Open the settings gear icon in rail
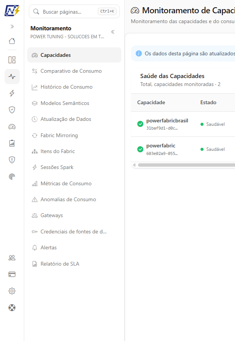 [x=12, y=291]
